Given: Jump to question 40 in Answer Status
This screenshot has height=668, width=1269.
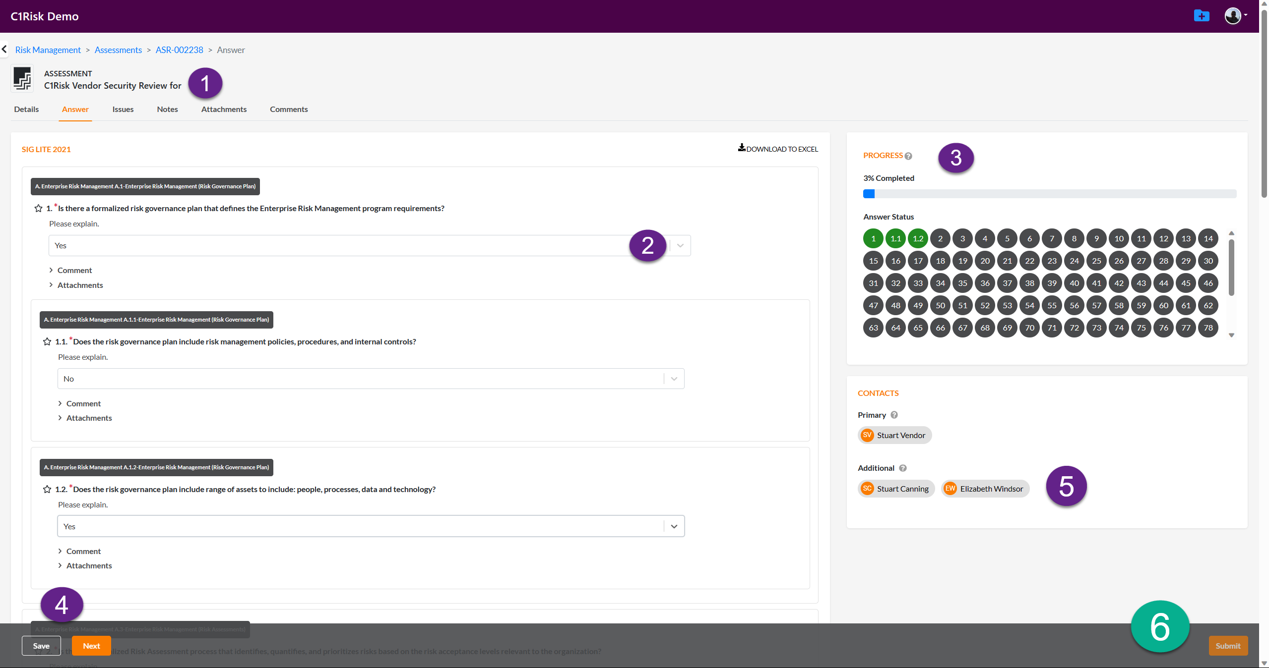Looking at the screenshot, I should click(1074, 283).
